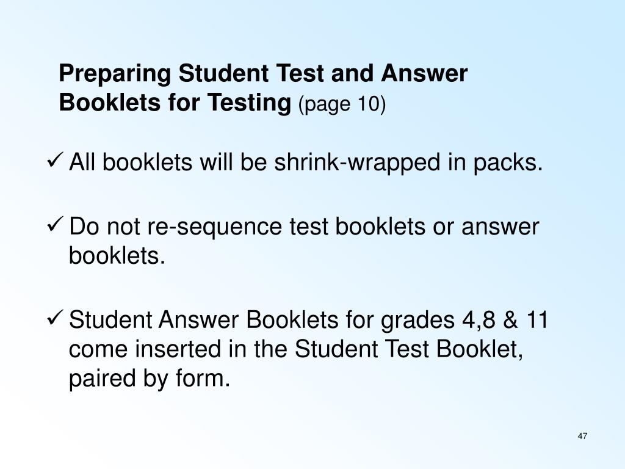Click 'All booklets' at start of first bullet
The image size is (625, 469).
[131, 162]
